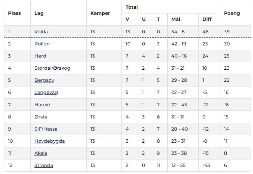Go to the SIF/Hessa team page
Screen dimensions: 253x174
click(46, 129)
